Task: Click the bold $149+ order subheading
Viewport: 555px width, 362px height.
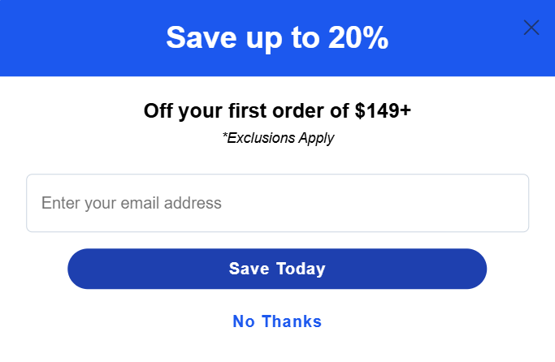Action: click(x=277, y=110)
